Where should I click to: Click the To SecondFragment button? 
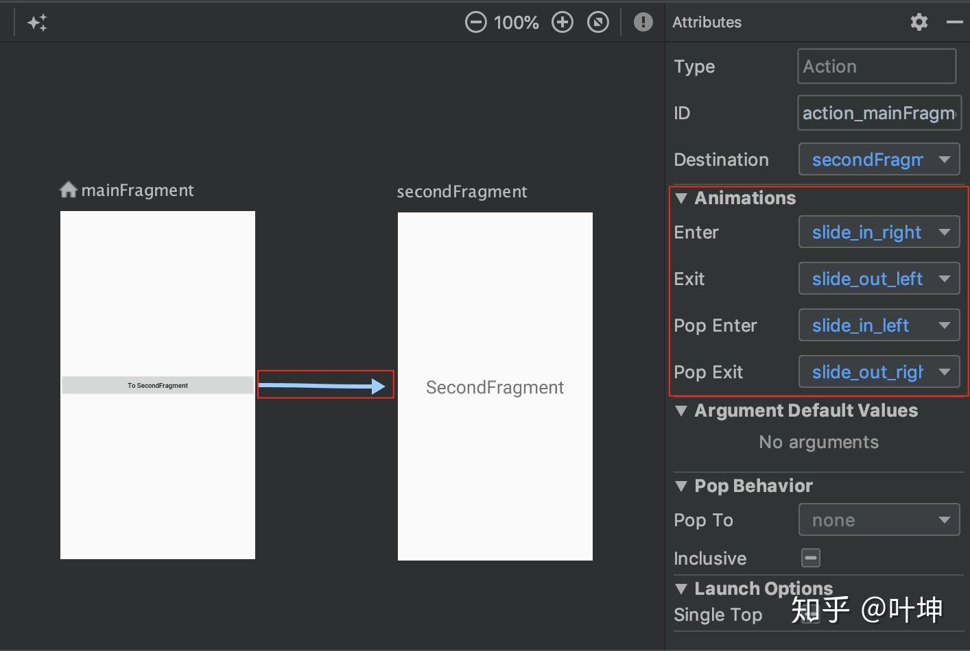click(158, 385)
